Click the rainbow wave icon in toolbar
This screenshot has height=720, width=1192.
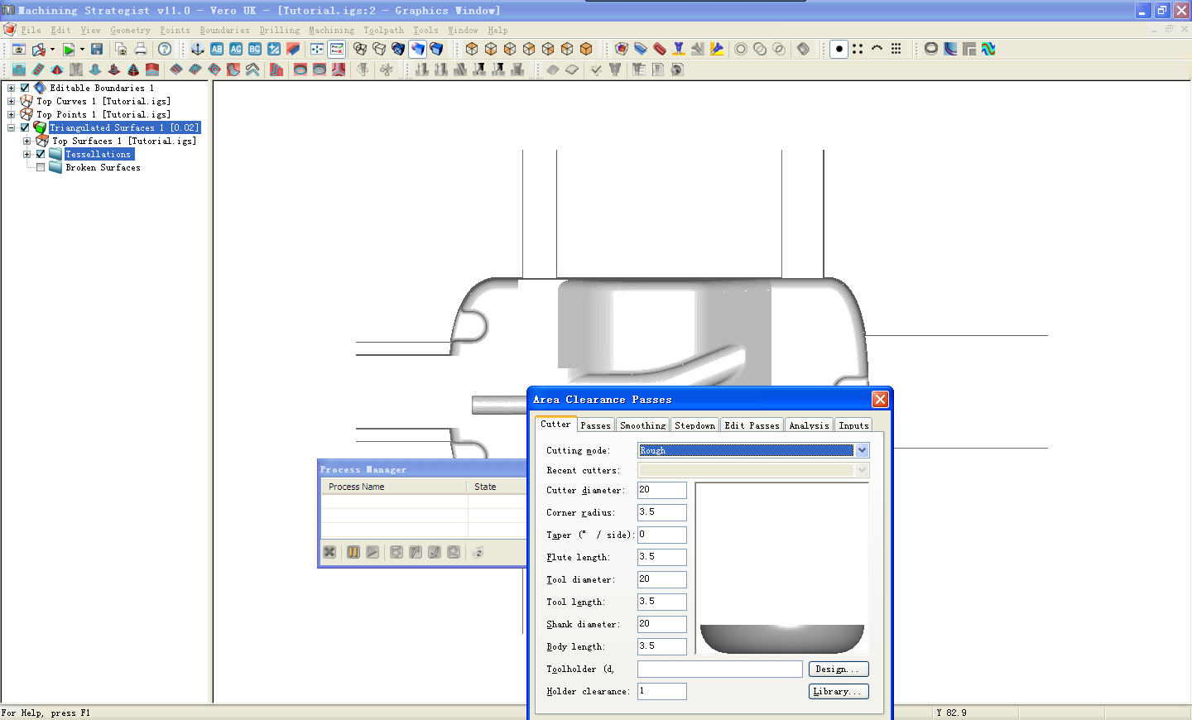(x=988, y=50)
